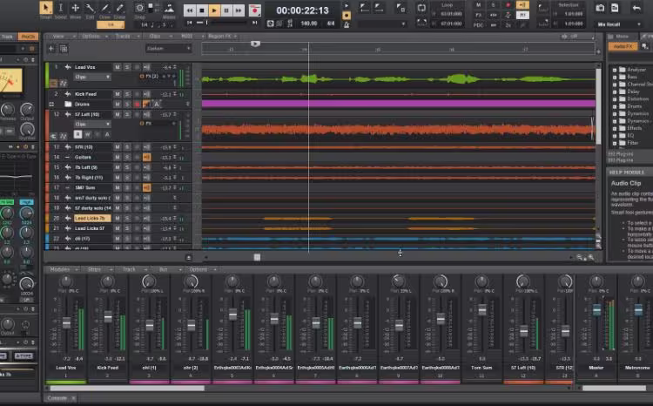Open the Options menu in track view
Image resolution: width=653 pixels, height=406 pixels.
pos(93,37)
